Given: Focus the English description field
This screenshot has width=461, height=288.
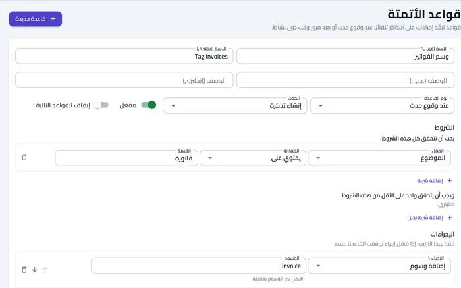Looking at the screenshot, I should point(124,80).
